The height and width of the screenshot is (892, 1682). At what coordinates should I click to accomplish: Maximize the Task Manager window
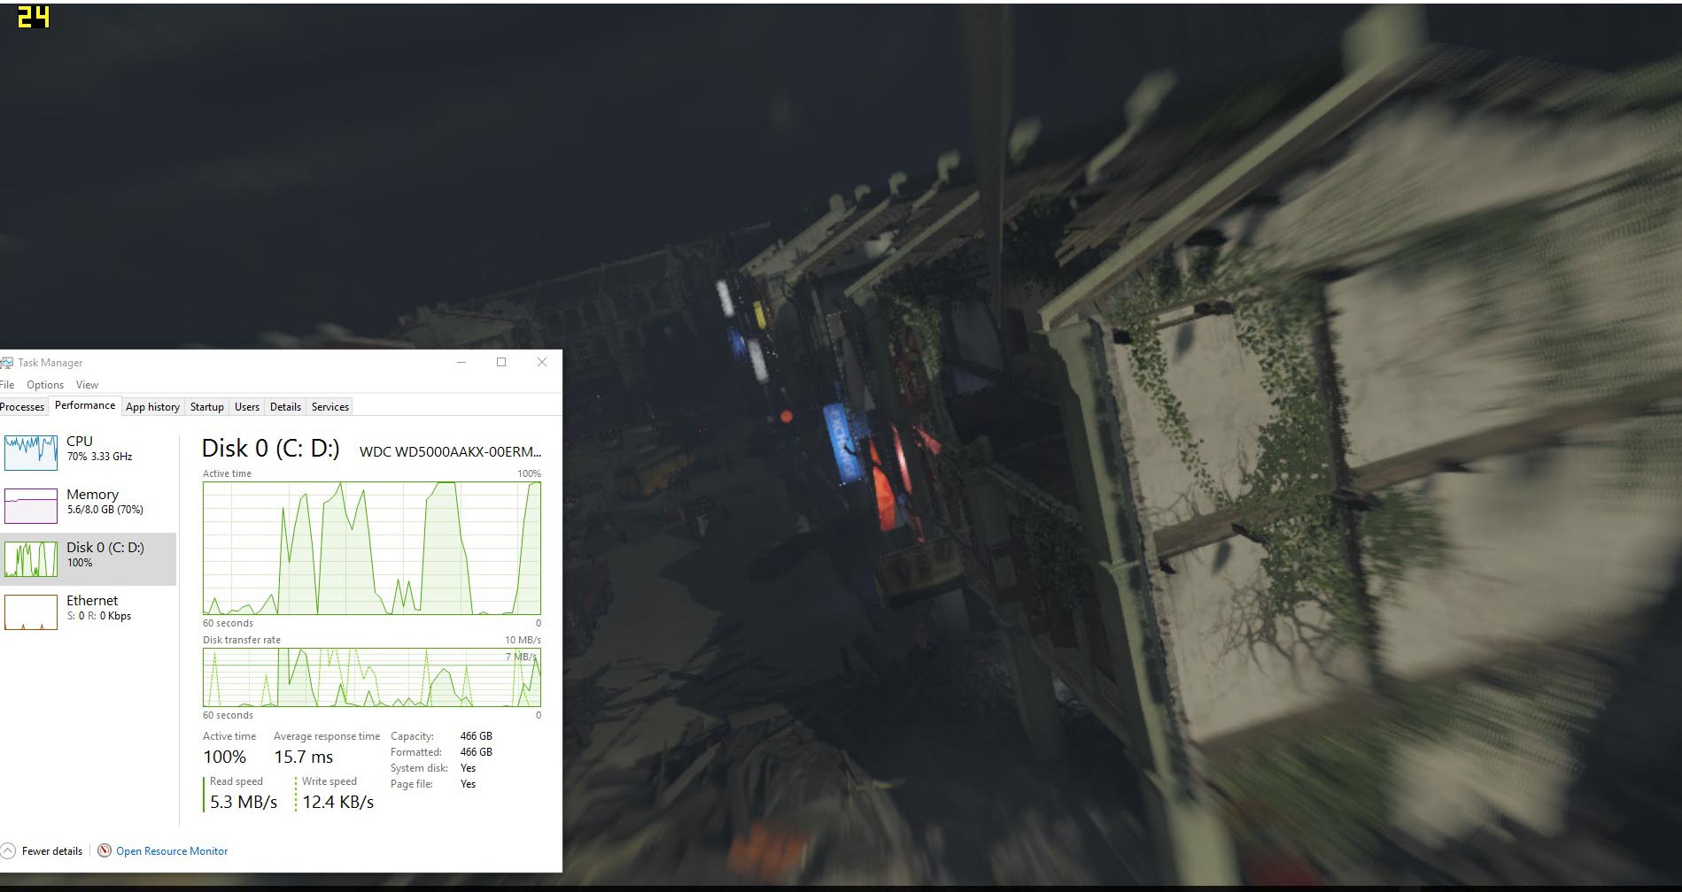(501, 362)
